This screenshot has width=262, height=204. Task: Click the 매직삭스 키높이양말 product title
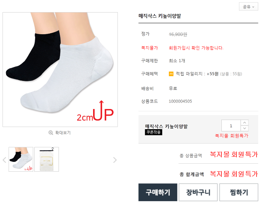(x=160, y=16)
